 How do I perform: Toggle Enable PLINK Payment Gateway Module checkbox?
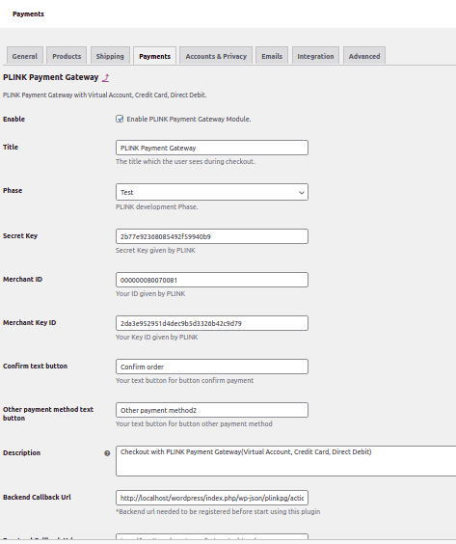pyautogui.click(x=120, y=119)
